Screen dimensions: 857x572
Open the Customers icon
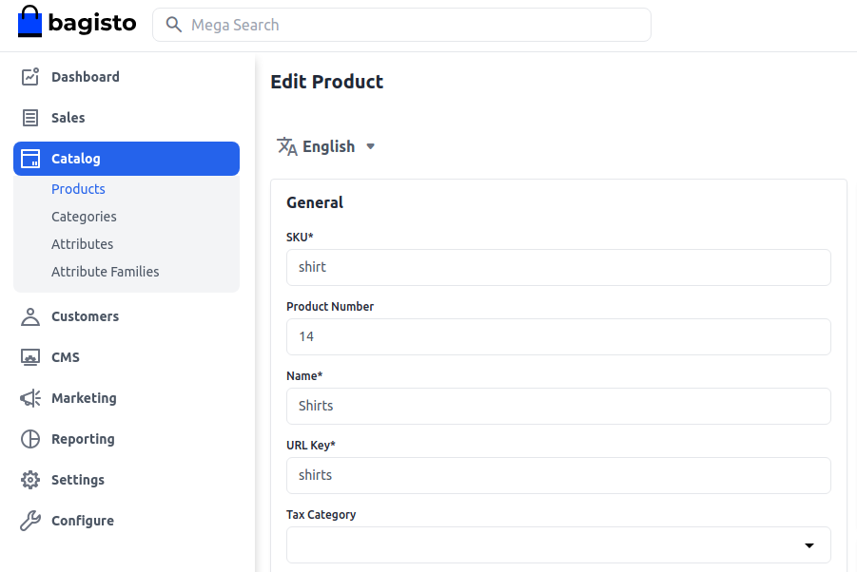point(29,315)
